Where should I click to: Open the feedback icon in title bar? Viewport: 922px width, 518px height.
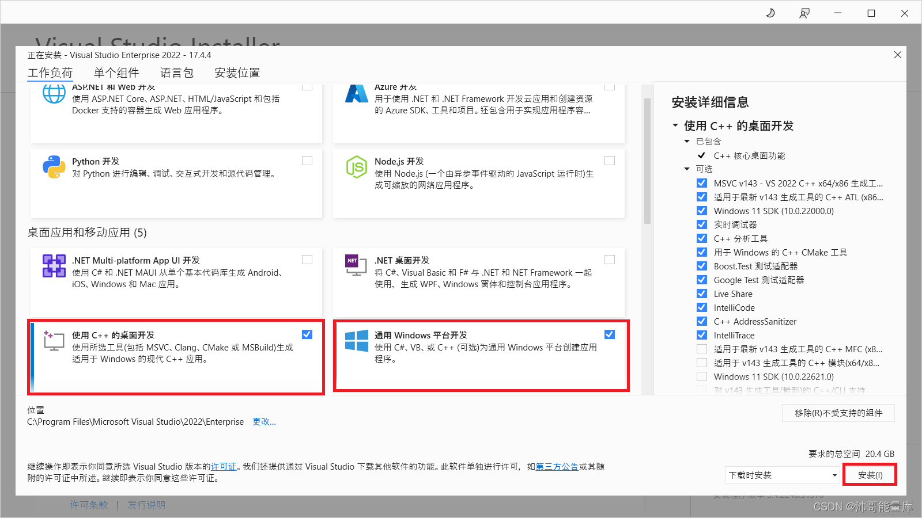pyautogui.click(x=804, y=13)
